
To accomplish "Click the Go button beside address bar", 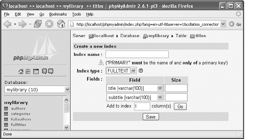I will tap(235, 24).
